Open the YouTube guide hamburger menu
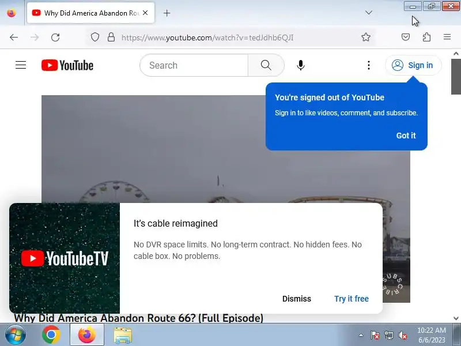This screenshot has height=346, width=461. [x=21, y=65]
